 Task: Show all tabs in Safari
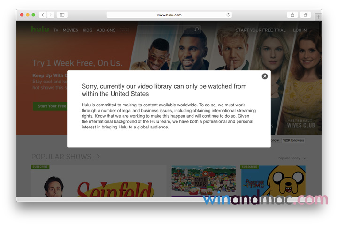(x=306, y=15)
